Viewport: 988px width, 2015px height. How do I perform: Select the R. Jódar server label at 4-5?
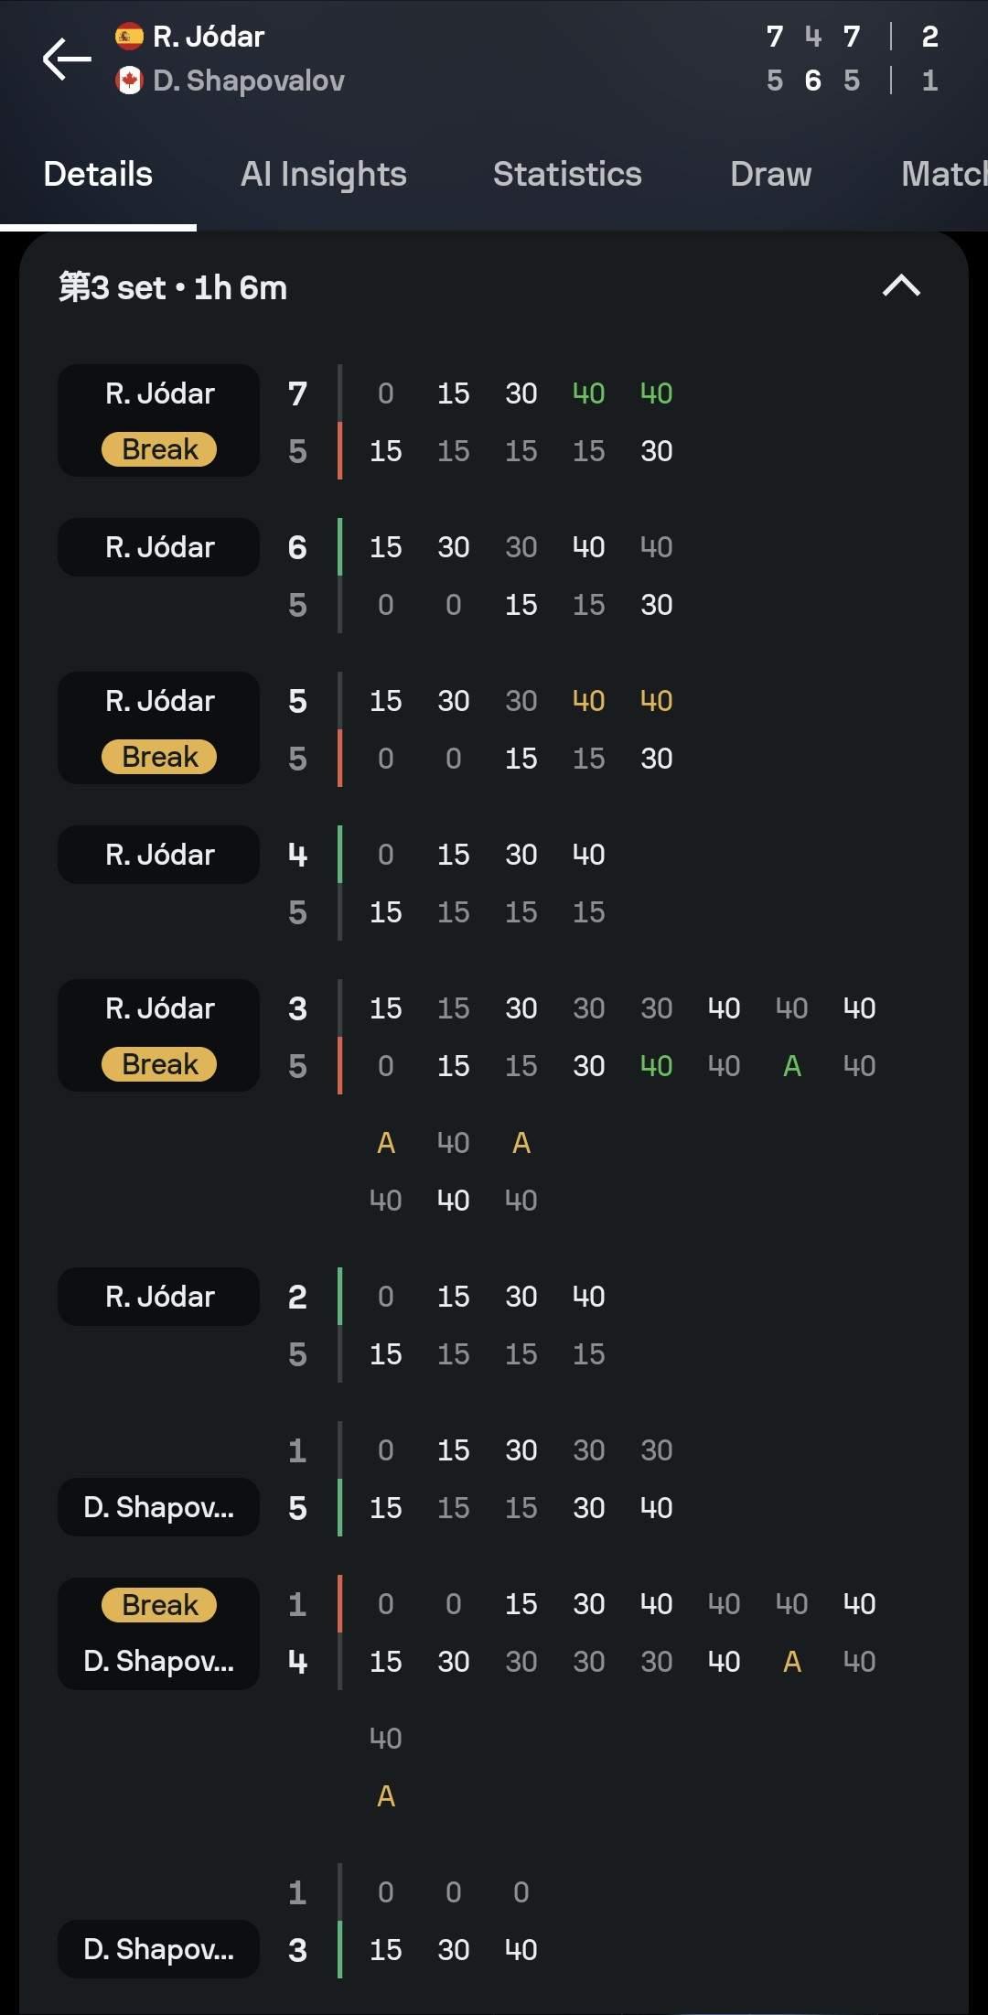(x=159, y=855)
